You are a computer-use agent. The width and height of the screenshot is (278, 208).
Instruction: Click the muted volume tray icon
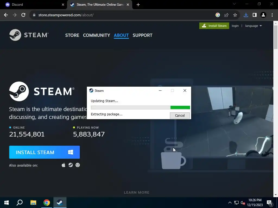click(x=243, y=203)
